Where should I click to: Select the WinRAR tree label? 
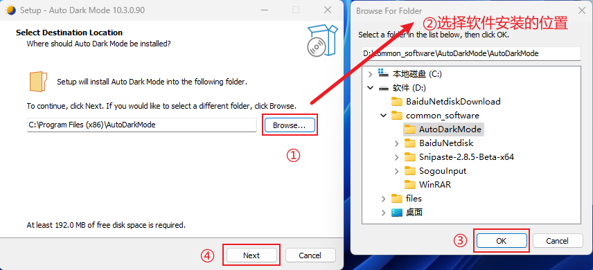[435, 185]
